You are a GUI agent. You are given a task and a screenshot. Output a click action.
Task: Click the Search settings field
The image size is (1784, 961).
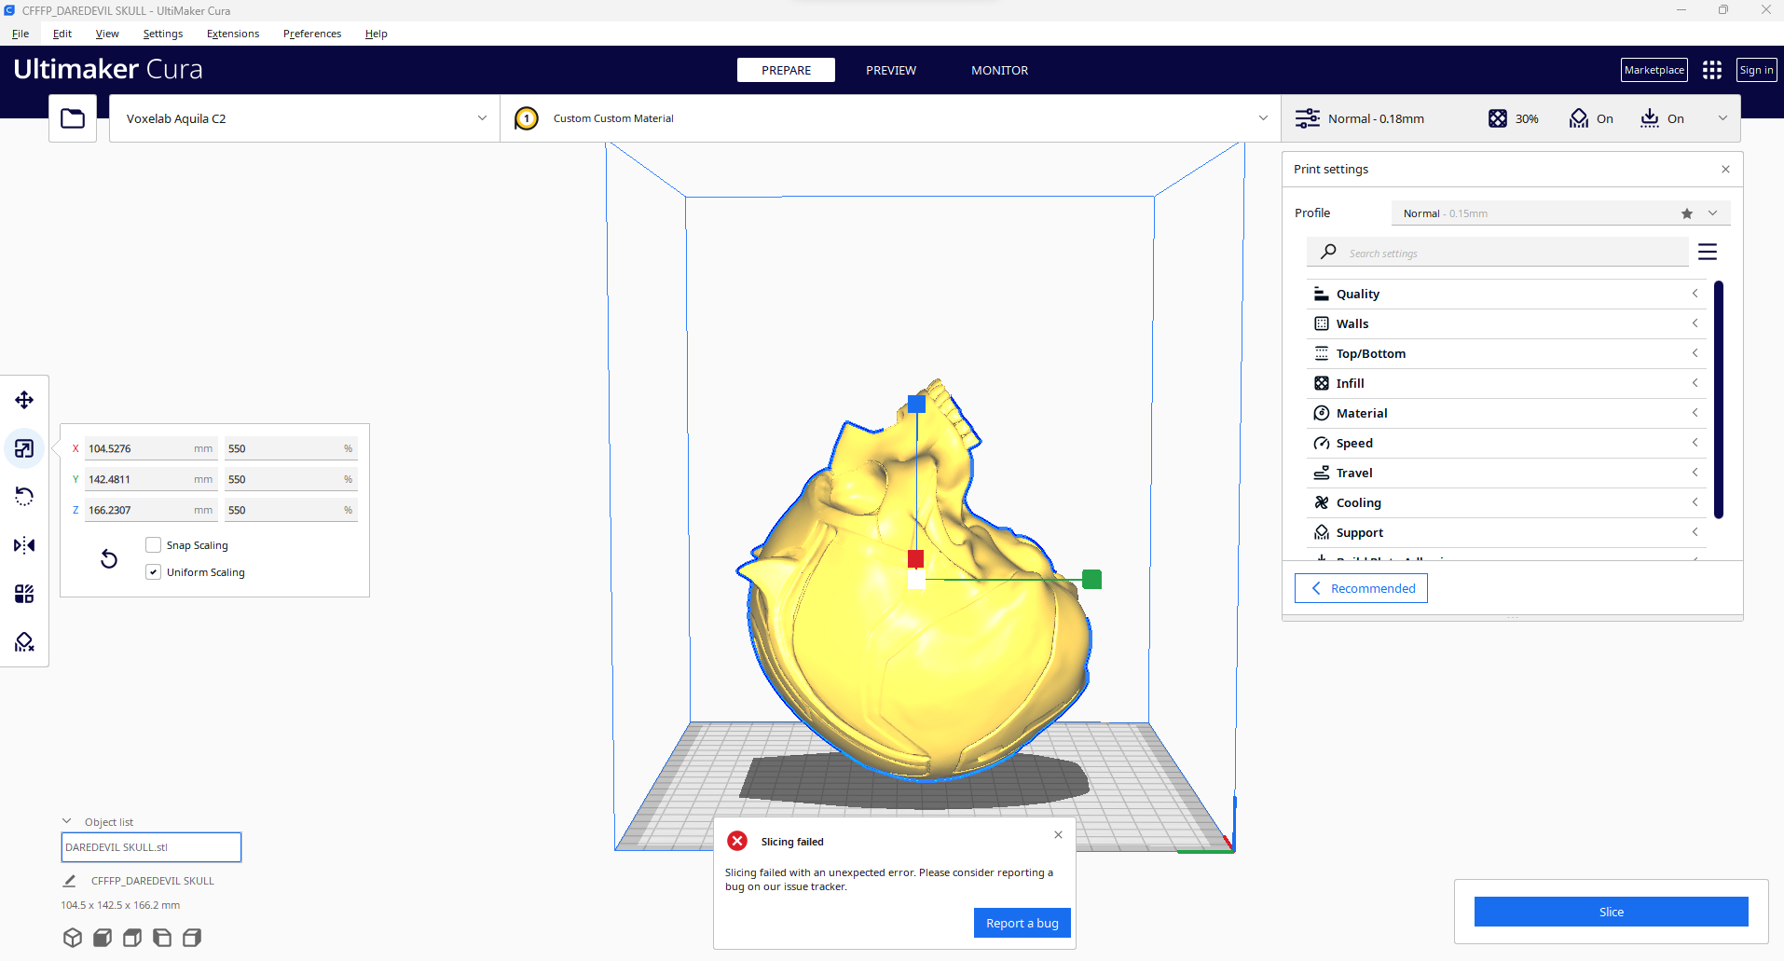1499,253
